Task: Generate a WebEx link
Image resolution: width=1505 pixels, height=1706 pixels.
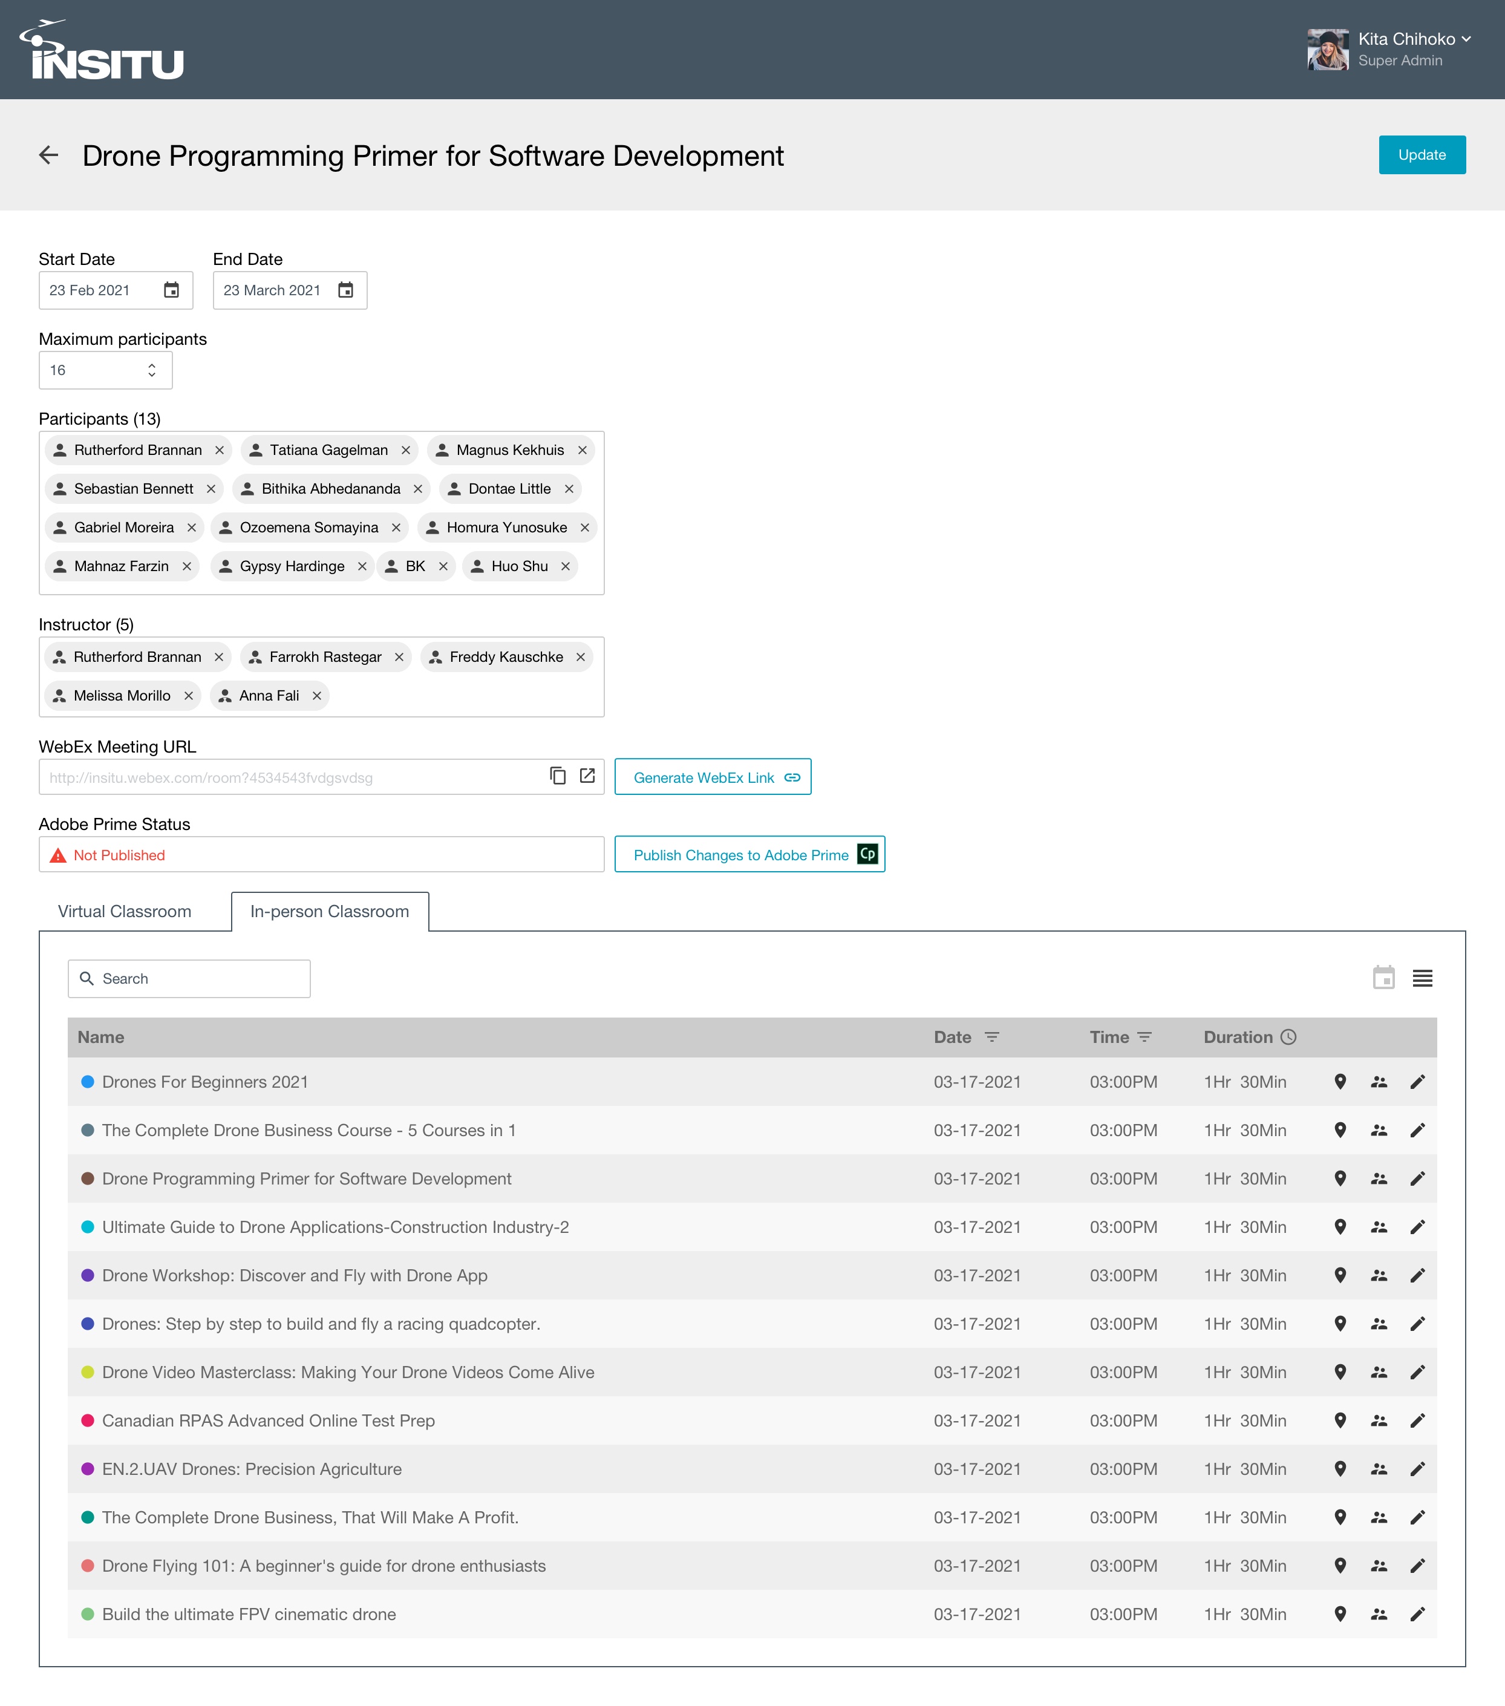Action: [x=713, y=777]
